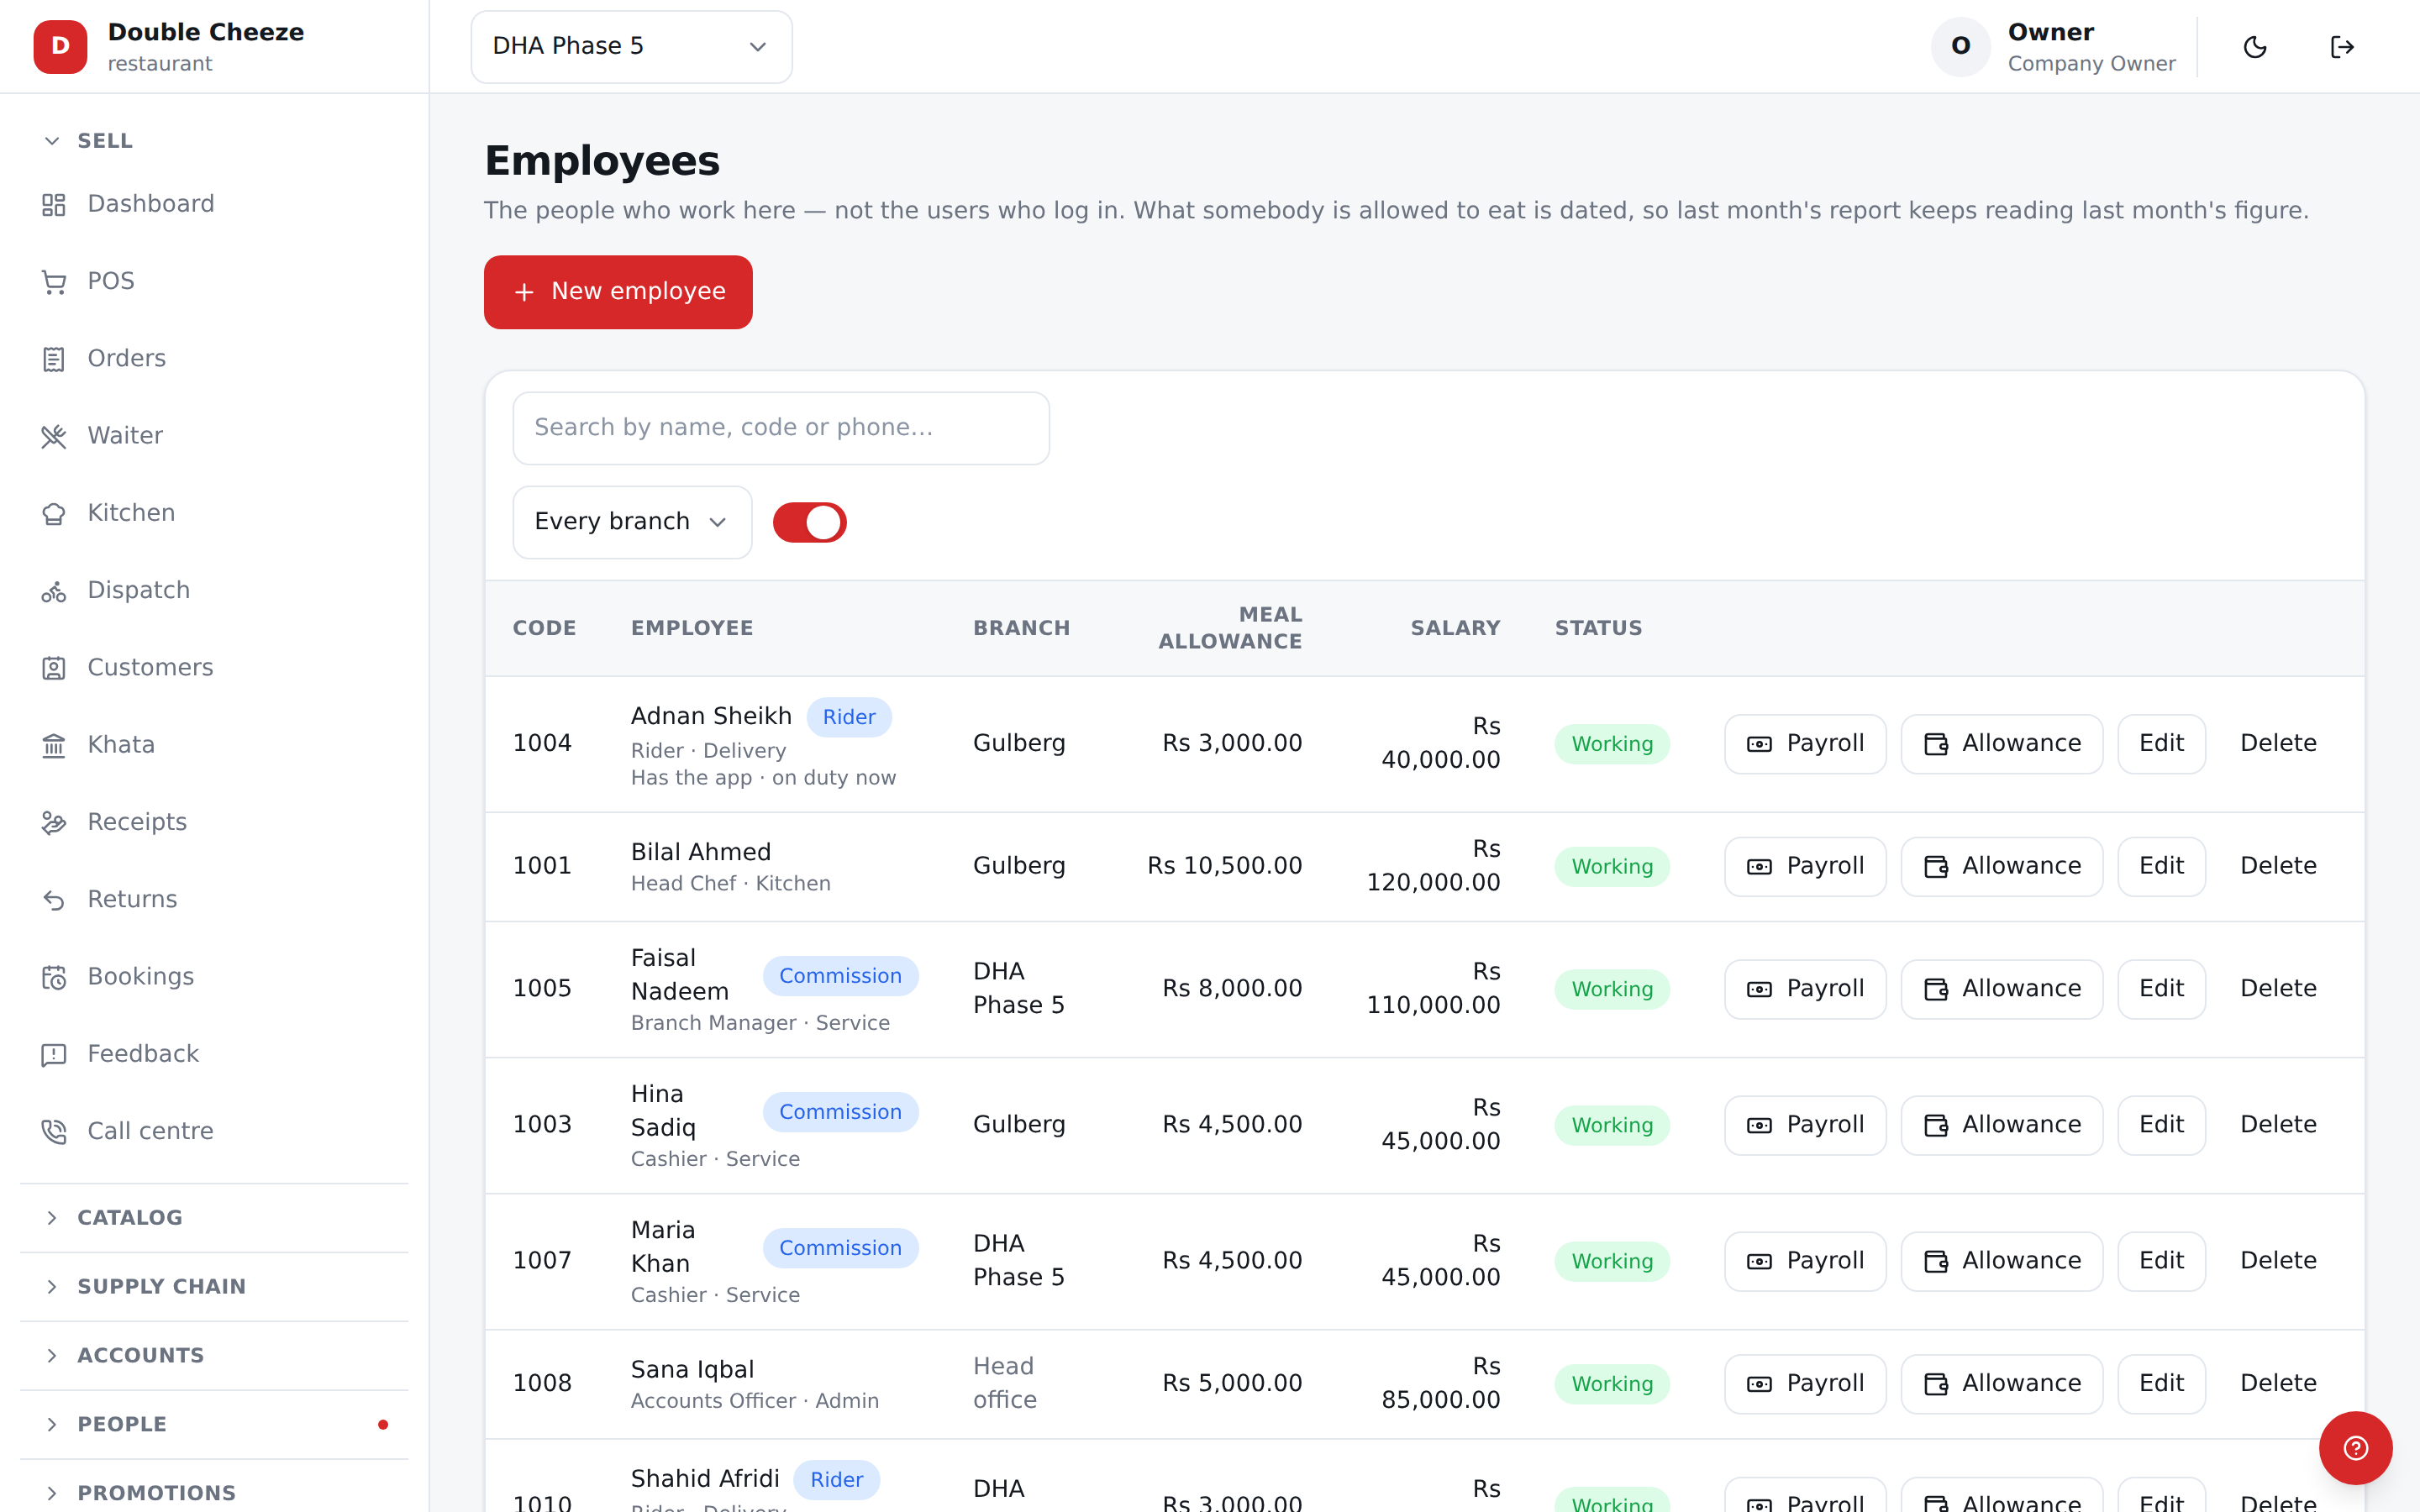Open the Khata ledger item
This screenshot has width=2420, height=1512.
214,745
